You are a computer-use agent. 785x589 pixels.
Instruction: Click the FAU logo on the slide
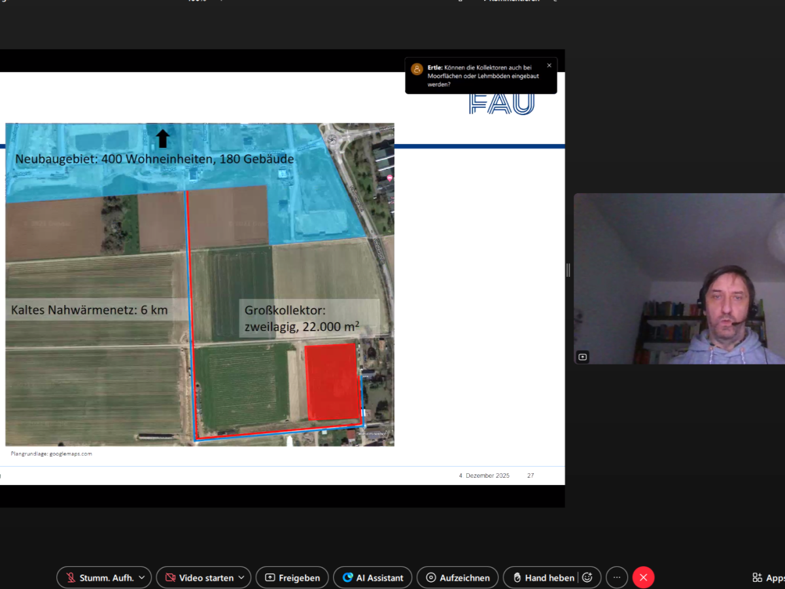click(x=502, y=103)
